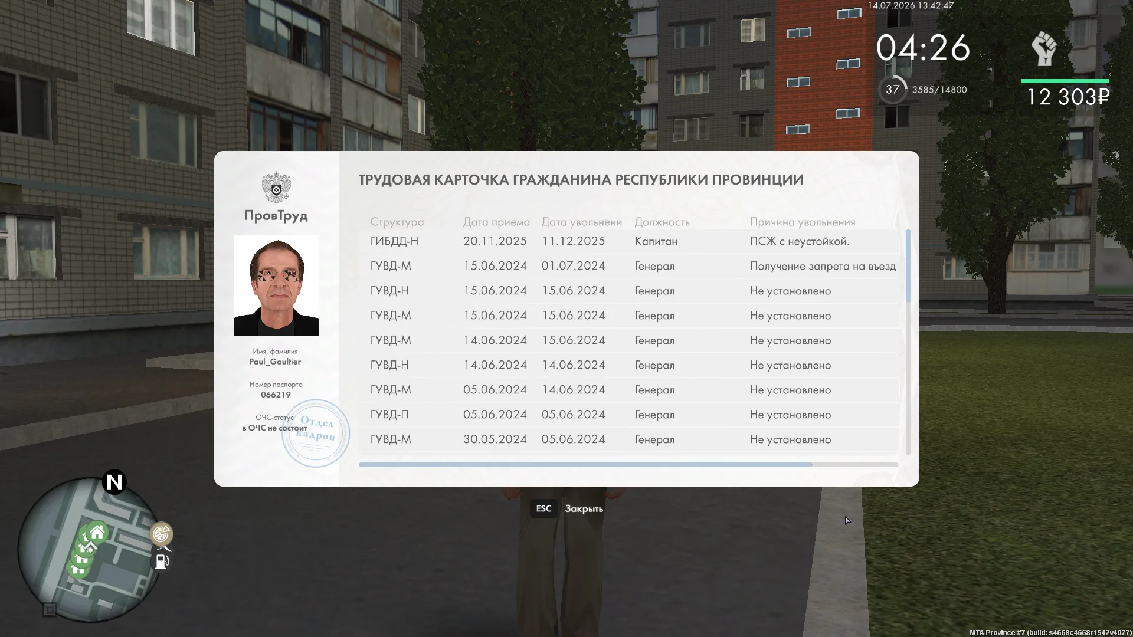Click the topmost green house marker
The height and width of the screenshot is (637, 1133).
pos(97,533)
